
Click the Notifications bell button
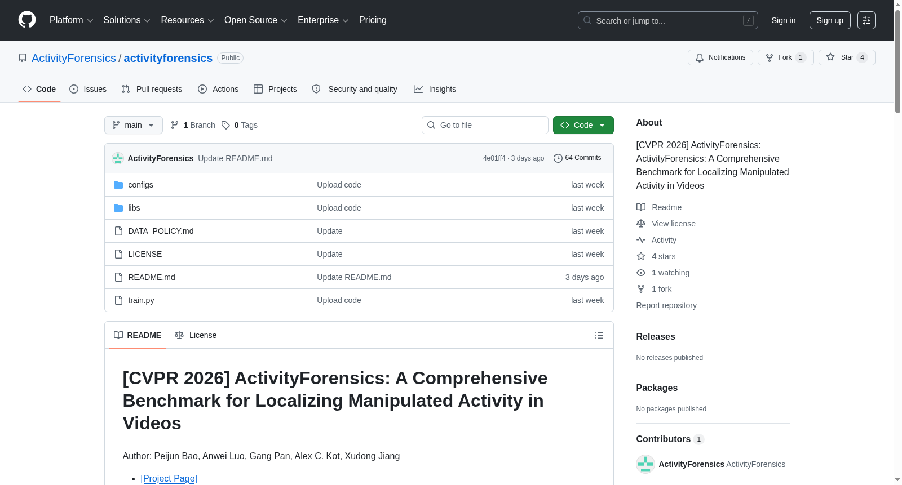(x=720, y=57)
